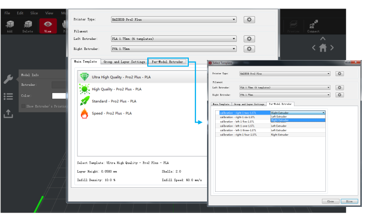This screenshot has width=374, height=214.
Task: Click the red Select Template title bar icon
Action: click(x=210, y=63)
